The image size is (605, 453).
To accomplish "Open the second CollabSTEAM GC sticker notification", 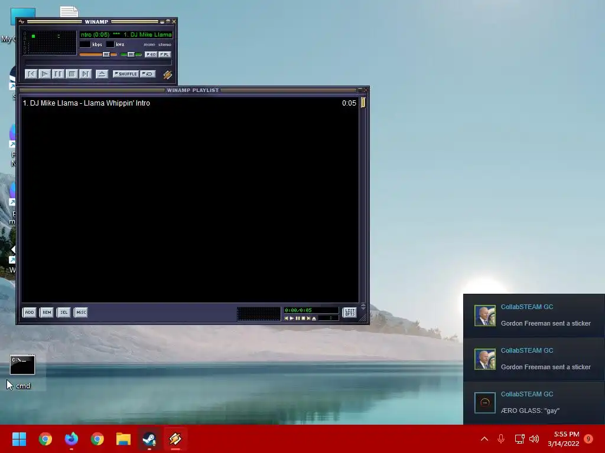I will 534,359.
